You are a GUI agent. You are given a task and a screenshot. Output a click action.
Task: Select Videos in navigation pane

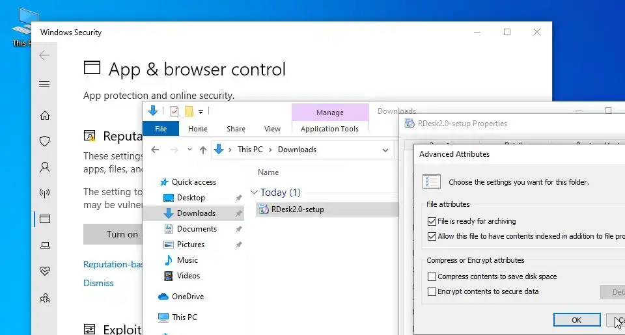point(188,275)
